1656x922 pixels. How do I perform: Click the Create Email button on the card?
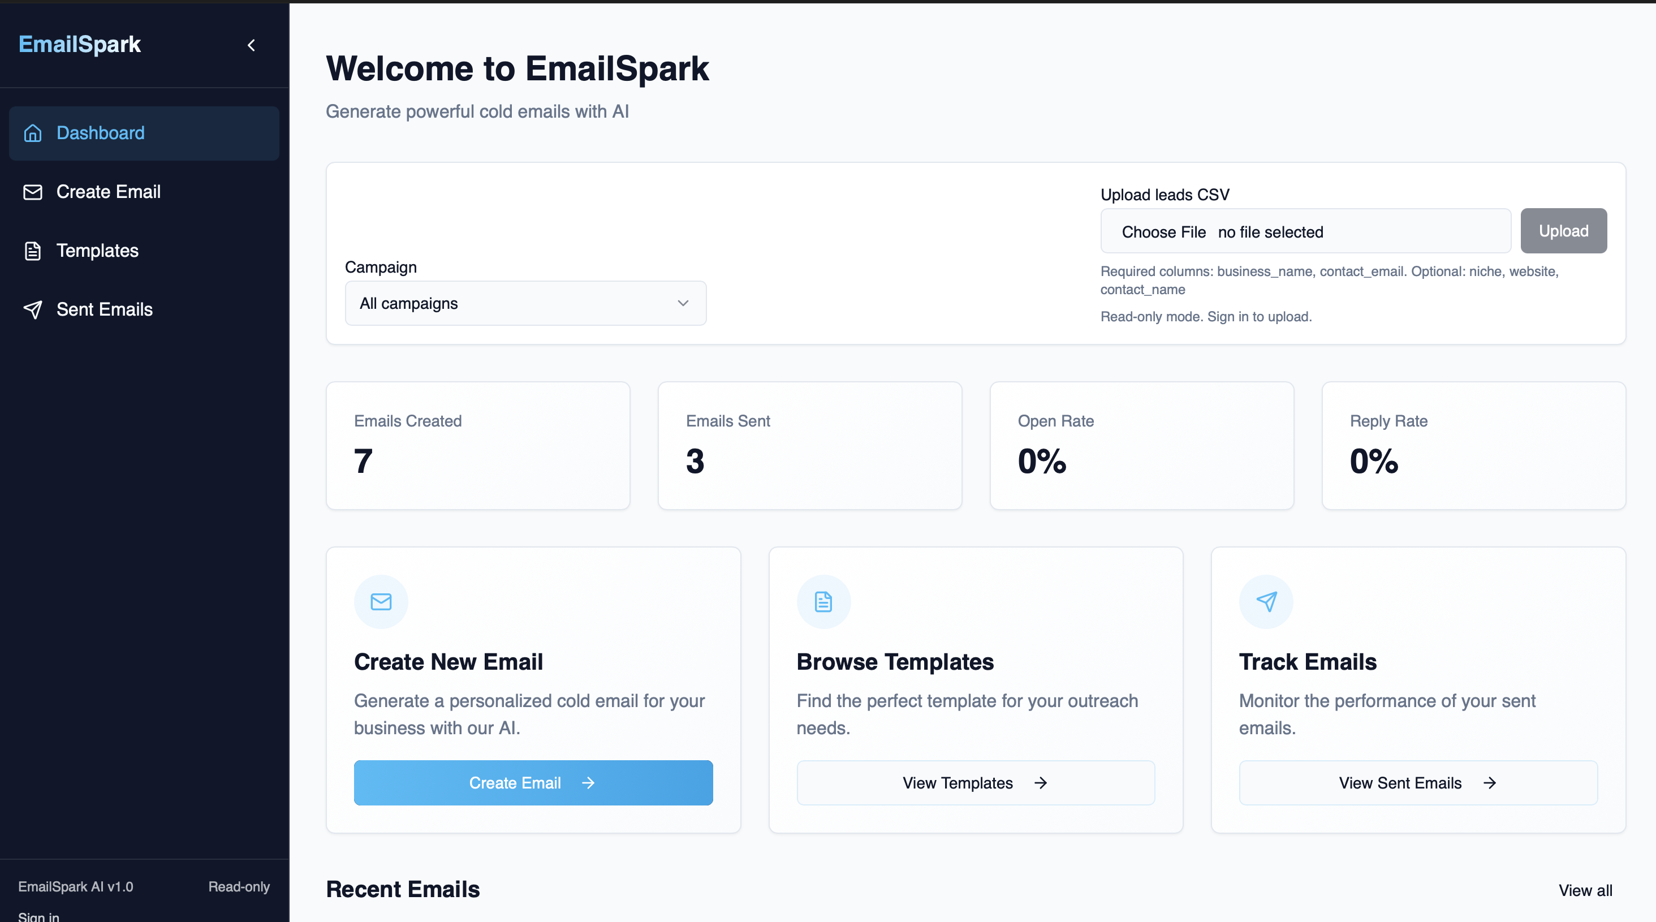pos(532,782)
